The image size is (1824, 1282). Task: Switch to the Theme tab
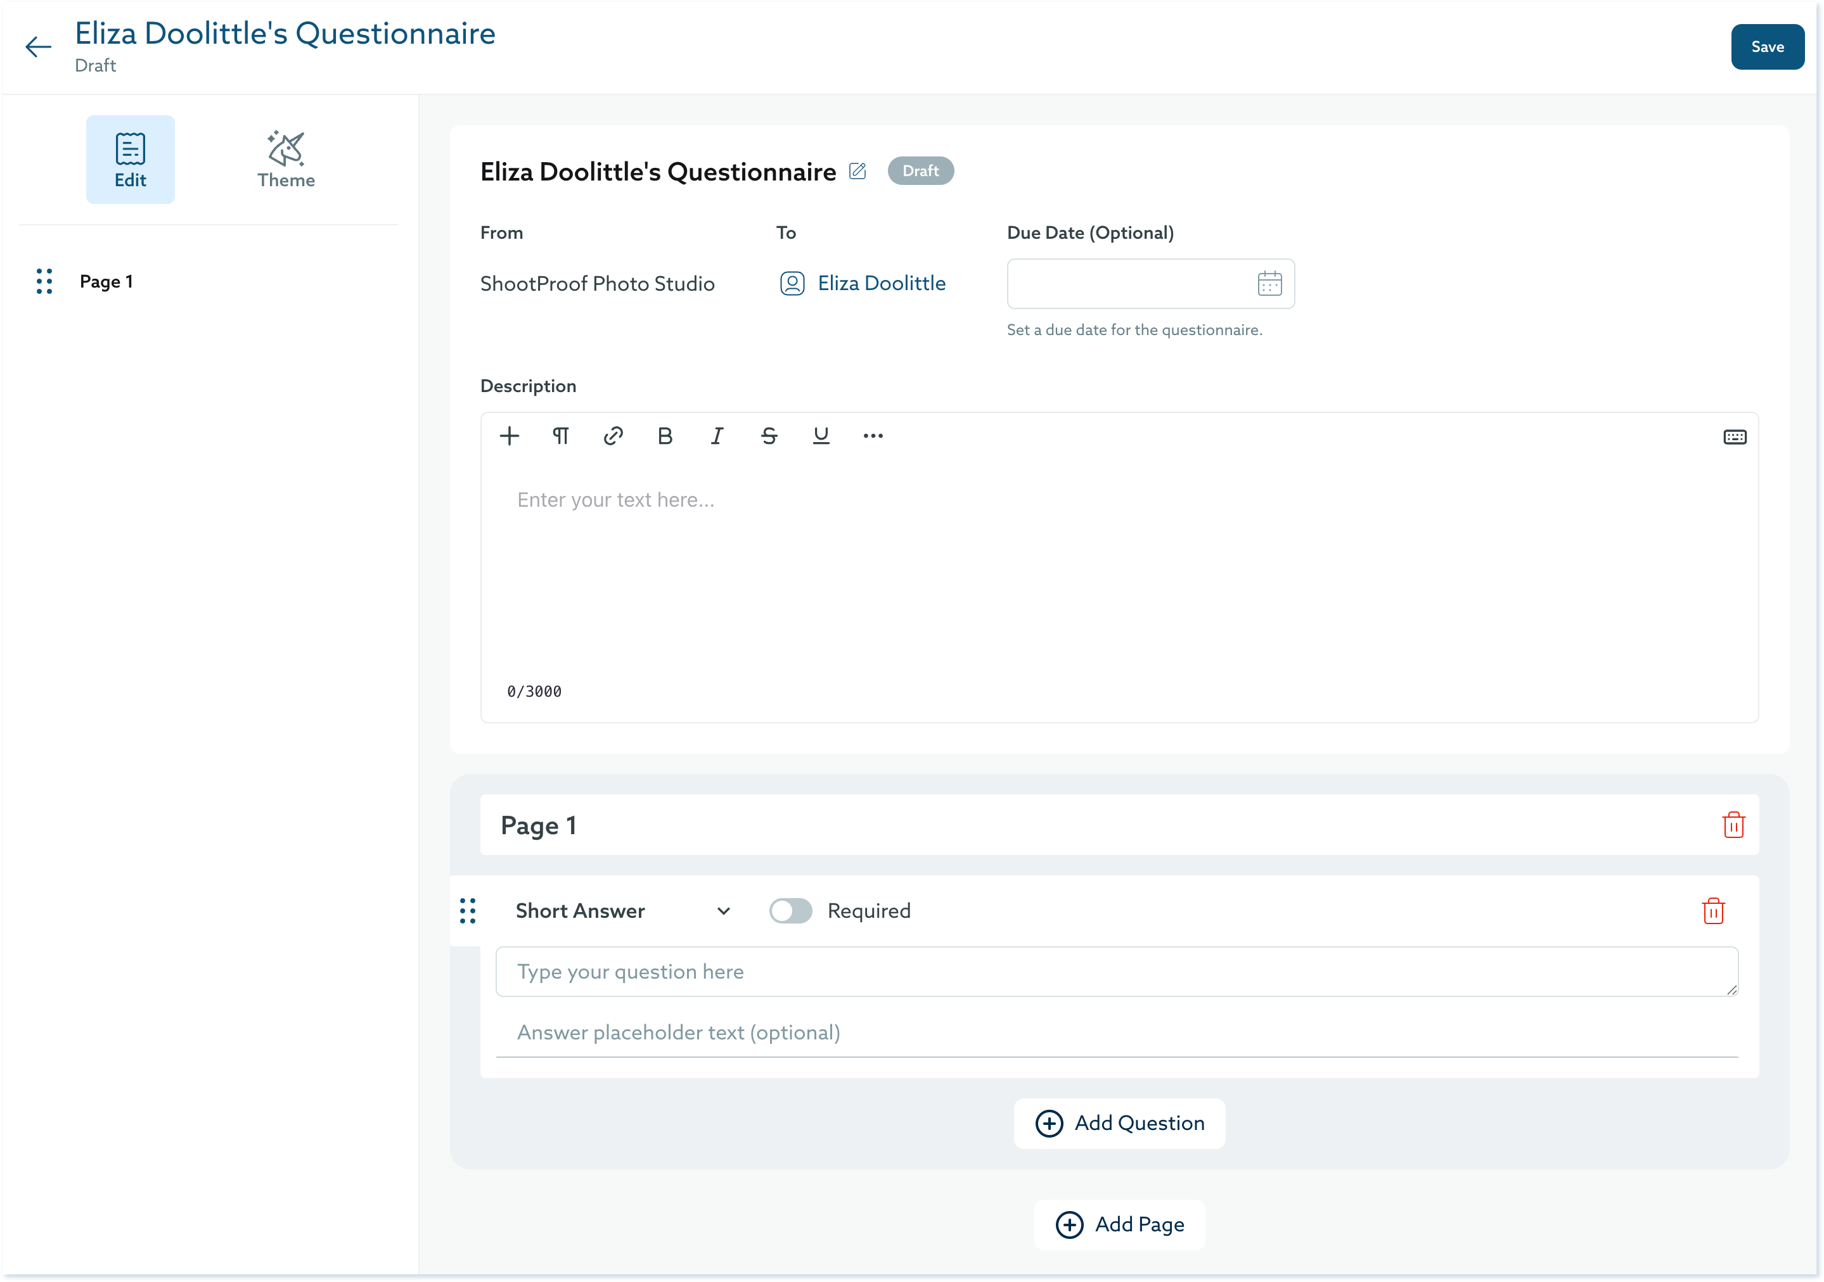coord(286,160)
